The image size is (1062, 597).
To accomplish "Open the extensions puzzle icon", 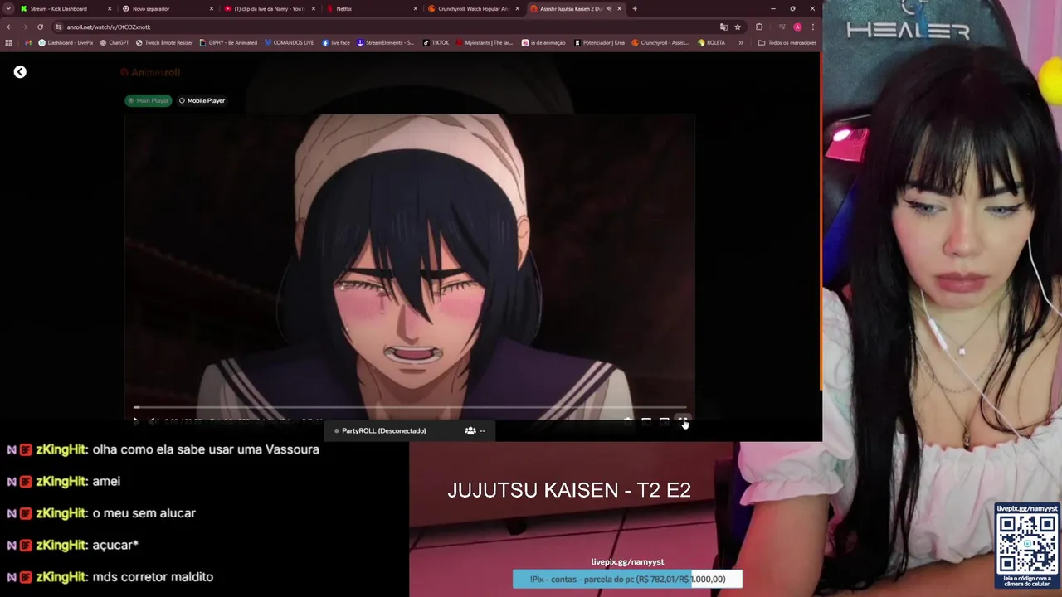I will tap(759, 27).
